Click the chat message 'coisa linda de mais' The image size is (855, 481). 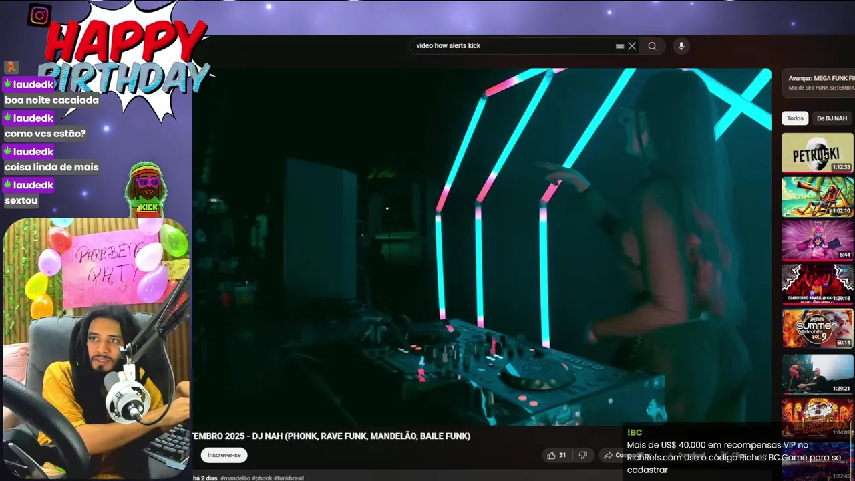(51, 167)
